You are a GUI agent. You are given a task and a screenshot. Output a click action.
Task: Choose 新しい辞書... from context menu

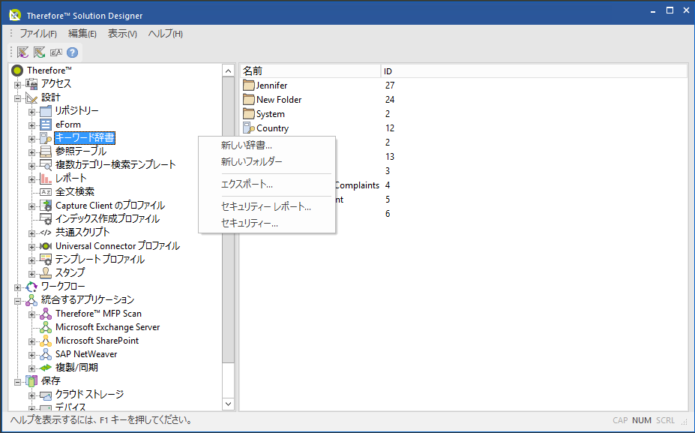pos(267,145)
